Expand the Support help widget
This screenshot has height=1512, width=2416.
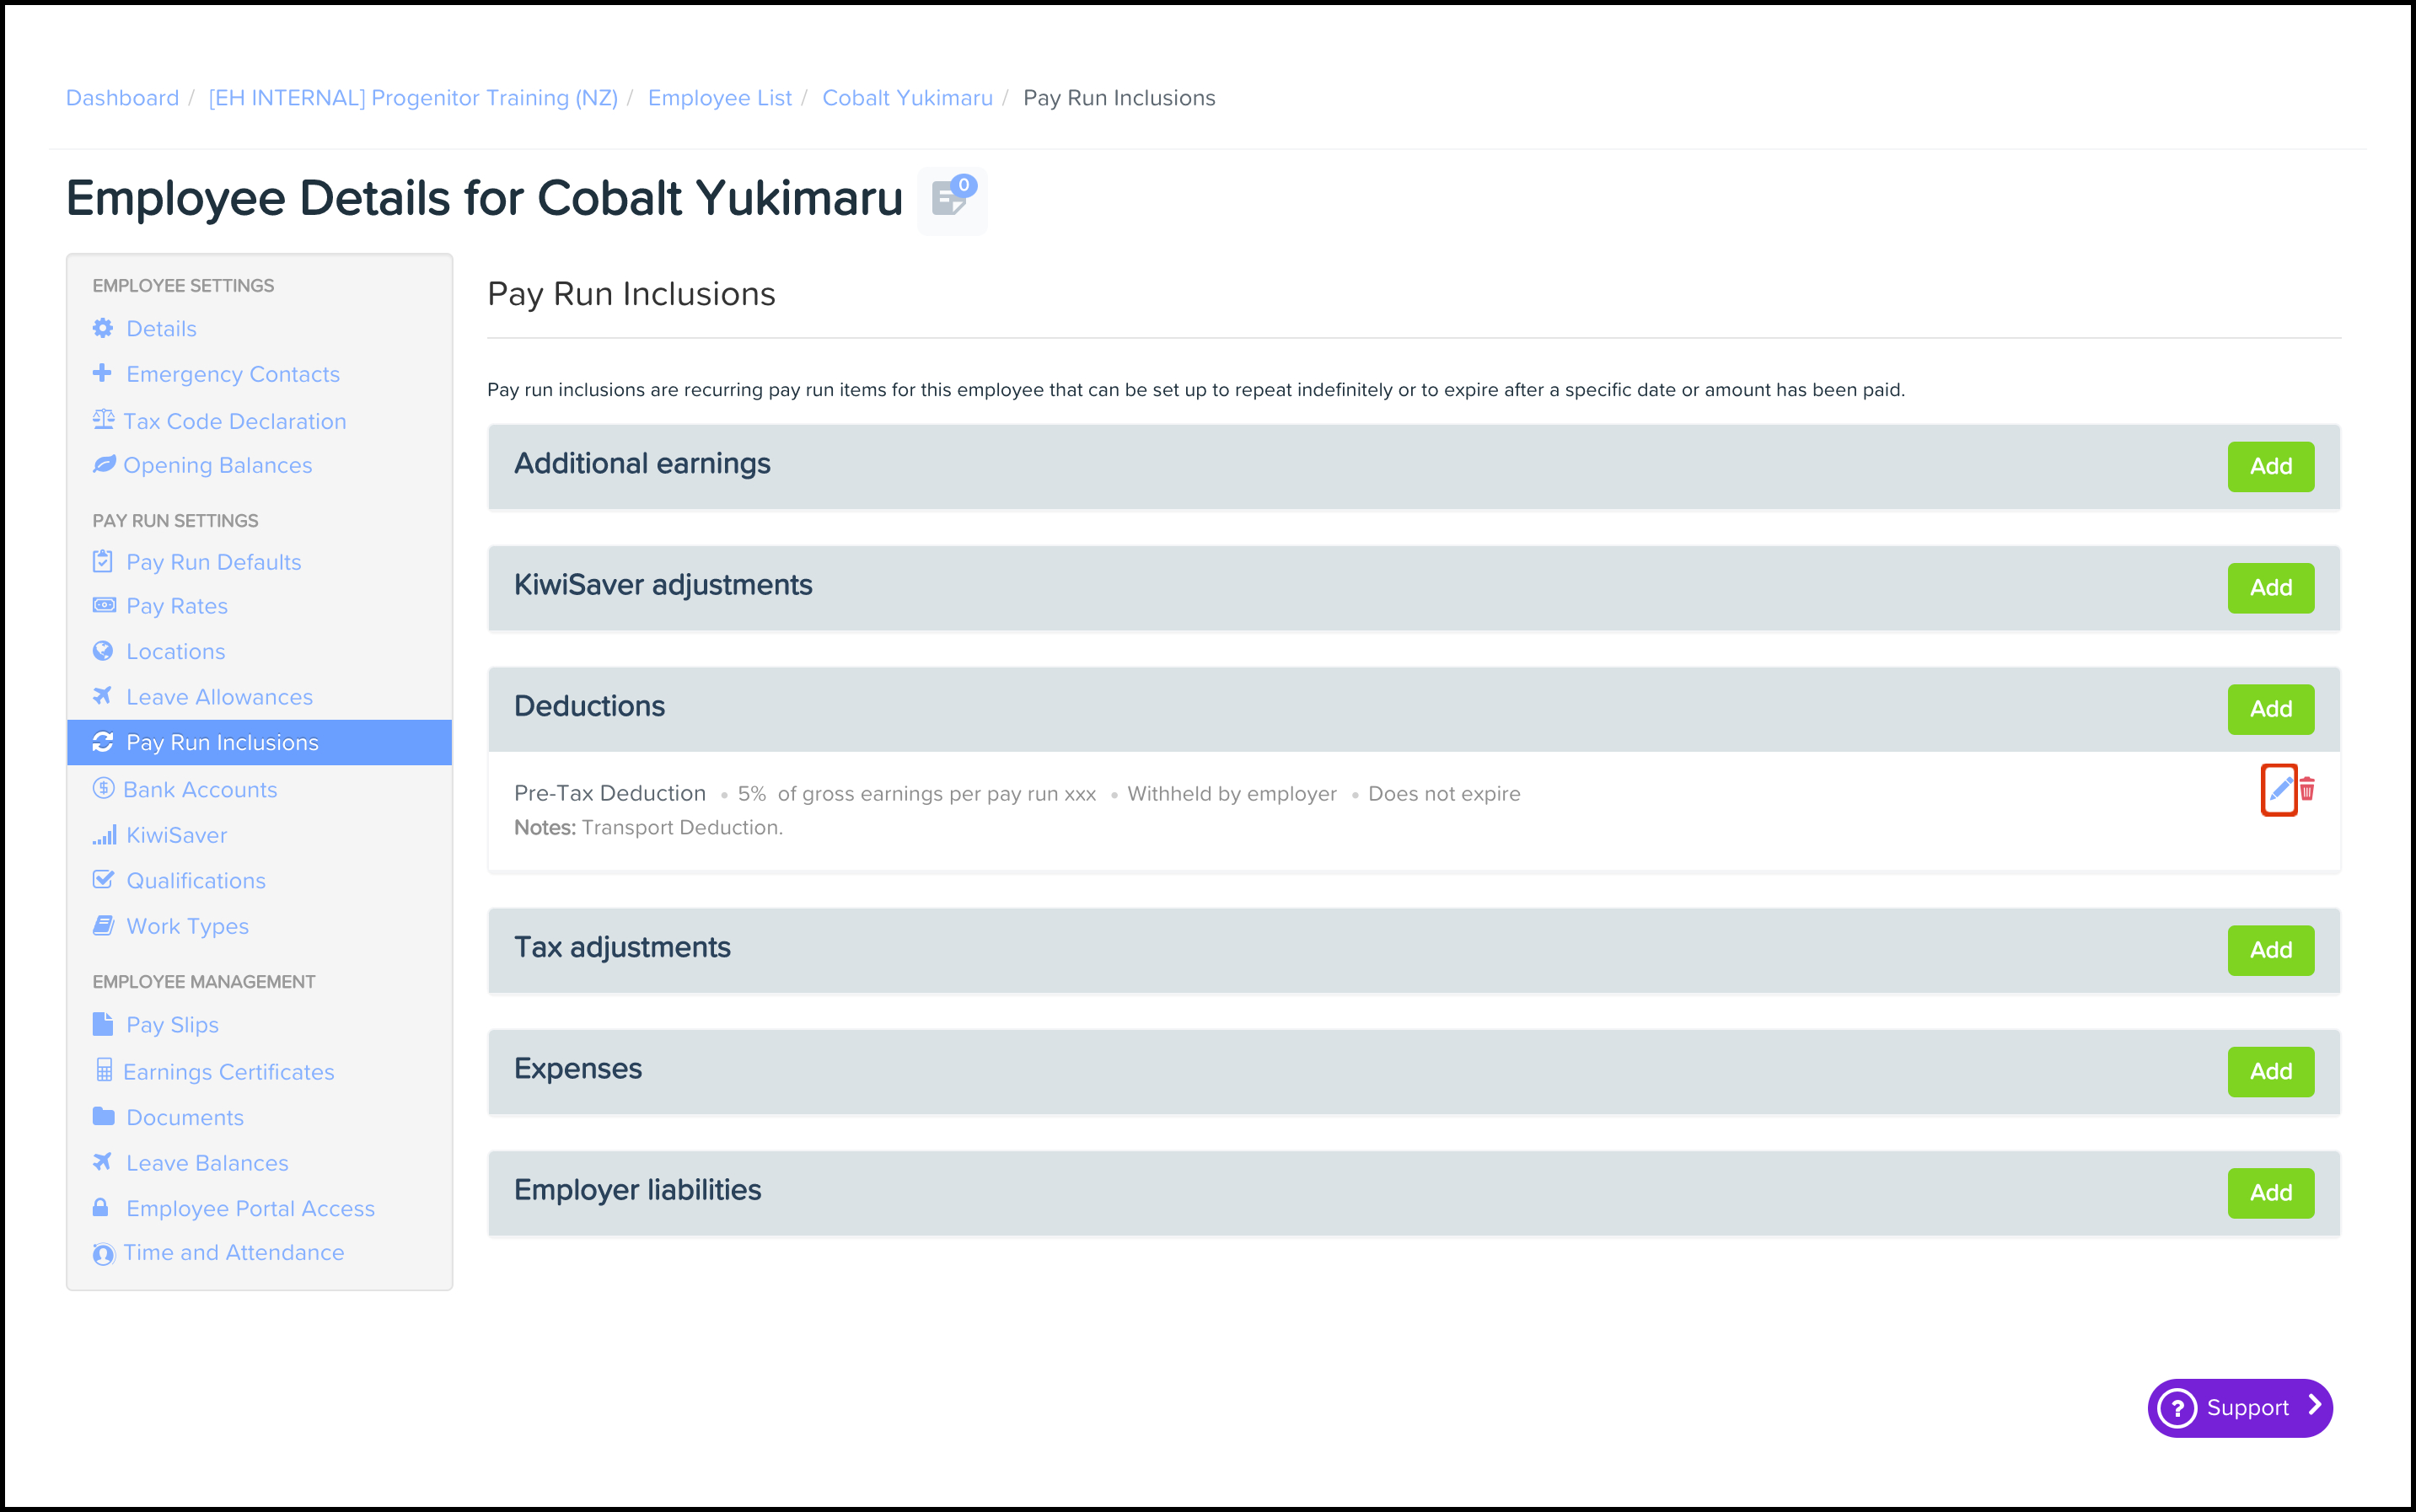tap(2239, 1408)
